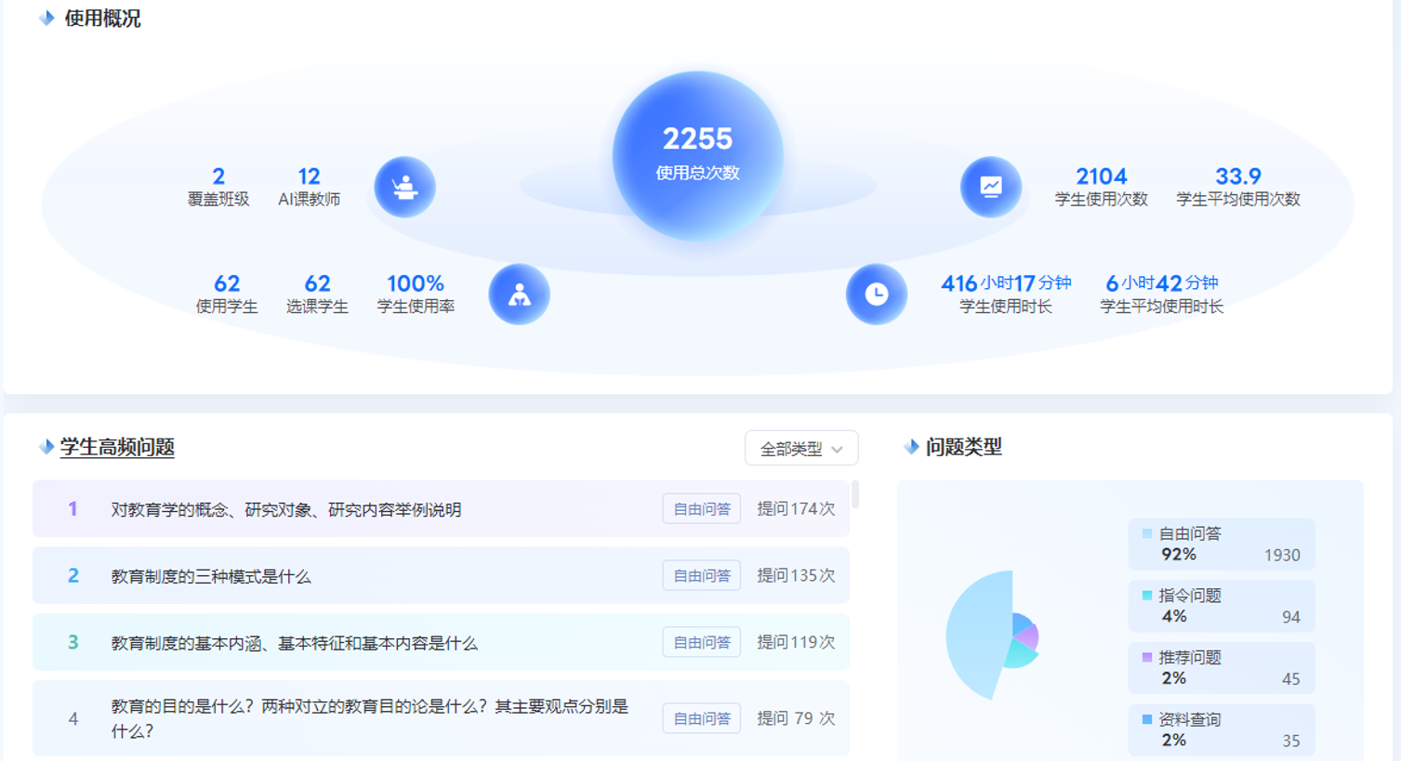
Task: Click the 自由问答 tag on question 1
Action: coord(701,508)
